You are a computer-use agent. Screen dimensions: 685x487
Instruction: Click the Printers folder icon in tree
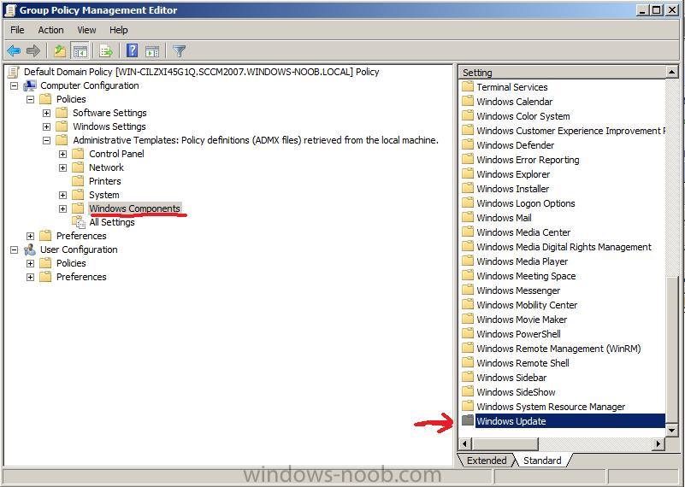(78, 181)
